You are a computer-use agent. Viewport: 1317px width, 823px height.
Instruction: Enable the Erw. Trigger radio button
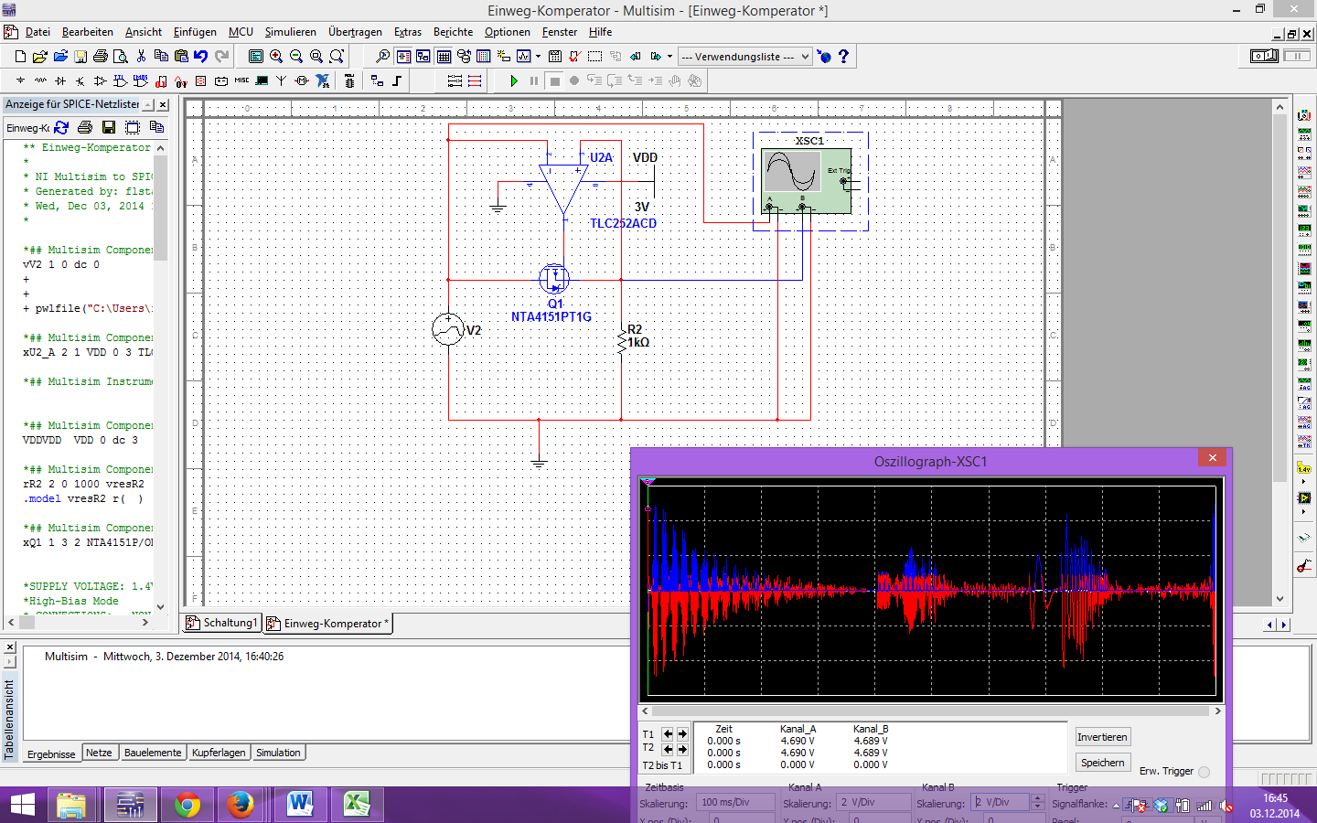(x=1204, y=772)
